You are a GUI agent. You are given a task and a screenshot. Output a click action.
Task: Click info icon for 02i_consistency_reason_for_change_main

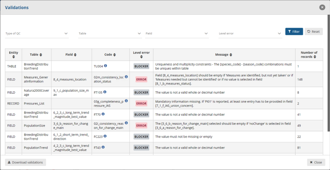[x=126, y=123]
